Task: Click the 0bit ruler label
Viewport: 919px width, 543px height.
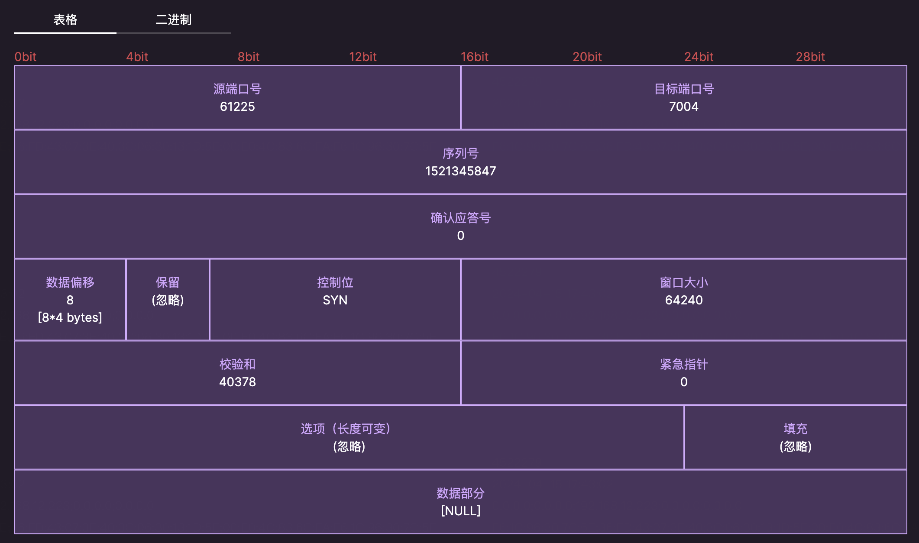Action: tap(26, 57)
